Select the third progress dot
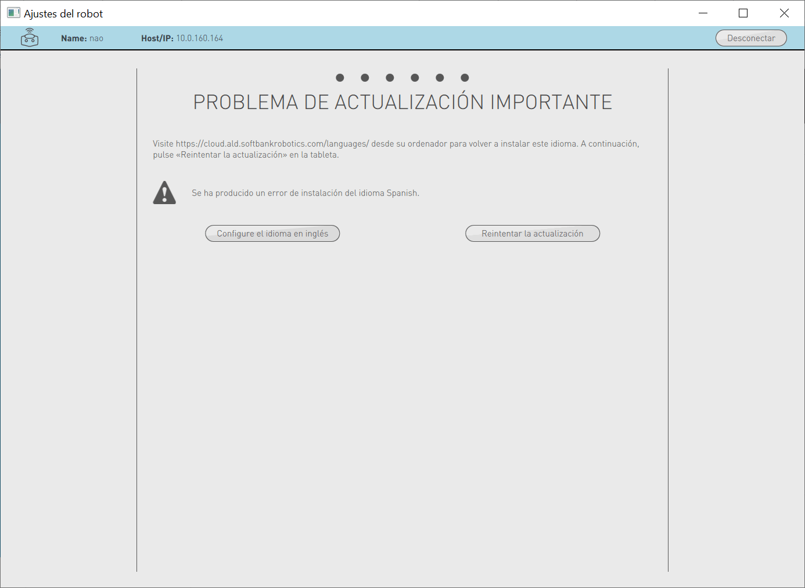 click(x=390, y=78)
